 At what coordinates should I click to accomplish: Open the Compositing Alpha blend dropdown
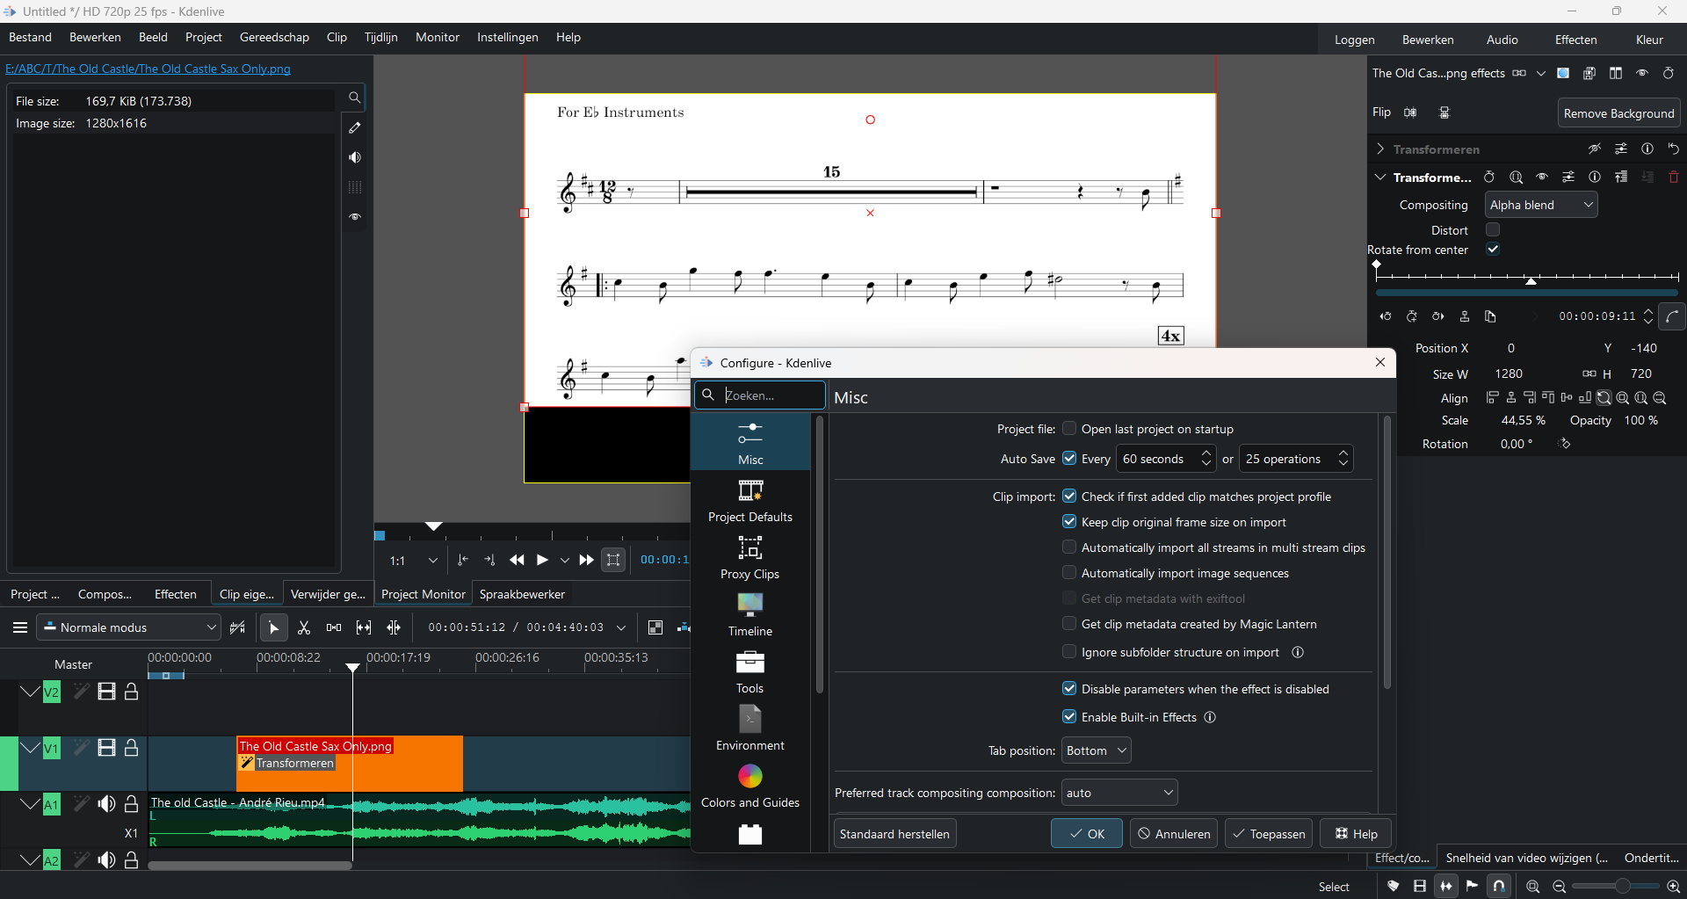1541,205
